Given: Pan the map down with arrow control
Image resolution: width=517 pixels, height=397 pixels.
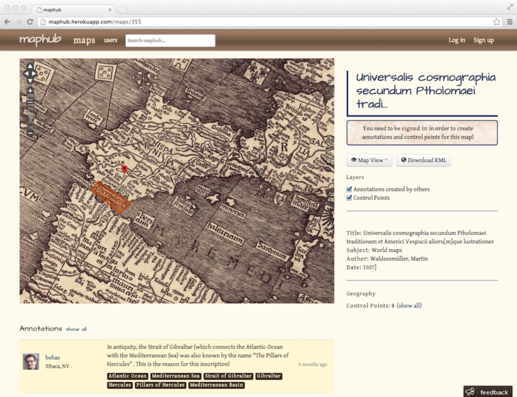Looking at the screenshot, I should (30, 80).
